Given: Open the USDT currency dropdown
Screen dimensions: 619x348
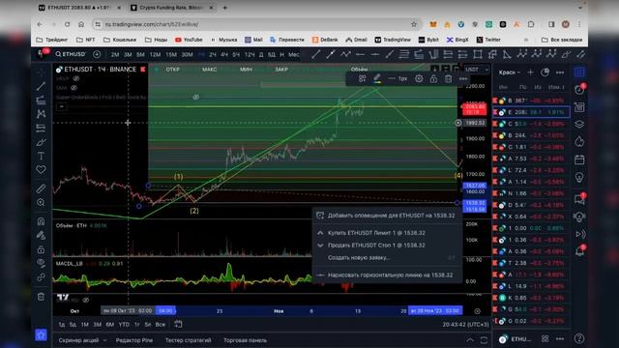Looking at the screenshot, I should click(x=477, y=70).
